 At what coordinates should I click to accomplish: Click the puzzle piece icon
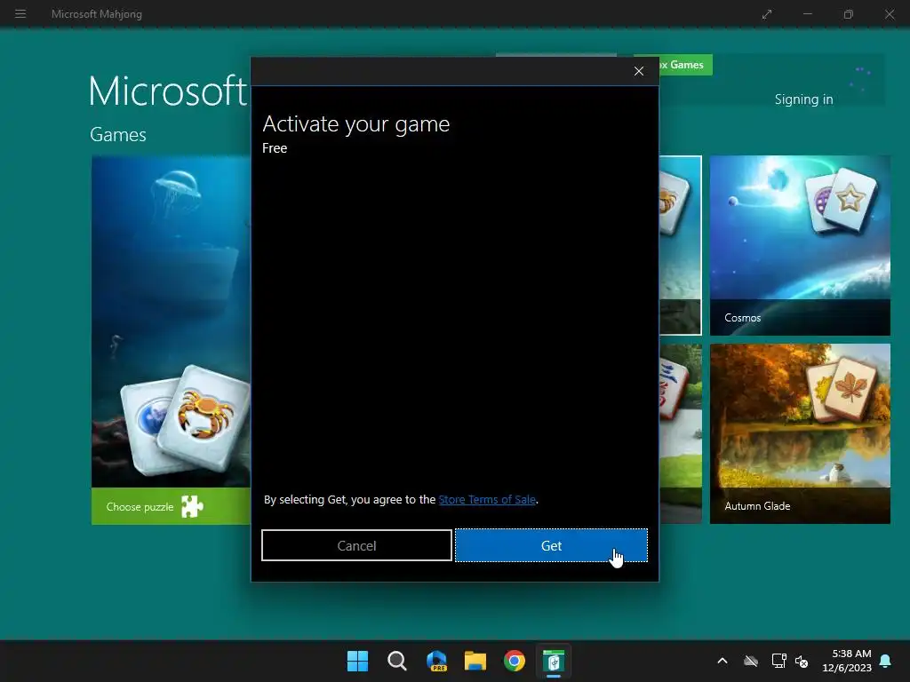[x=192, y=506]
